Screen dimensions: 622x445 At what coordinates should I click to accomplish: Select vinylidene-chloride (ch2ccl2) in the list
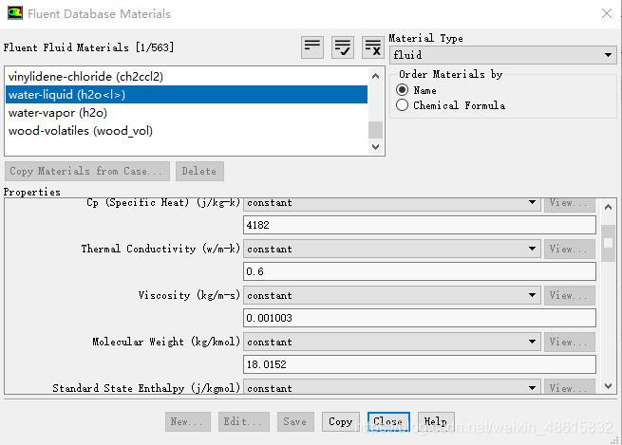(x=186, y=76)
